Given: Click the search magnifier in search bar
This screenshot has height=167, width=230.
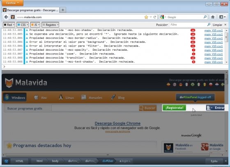Looking at the screenshot, I should 205,17.
